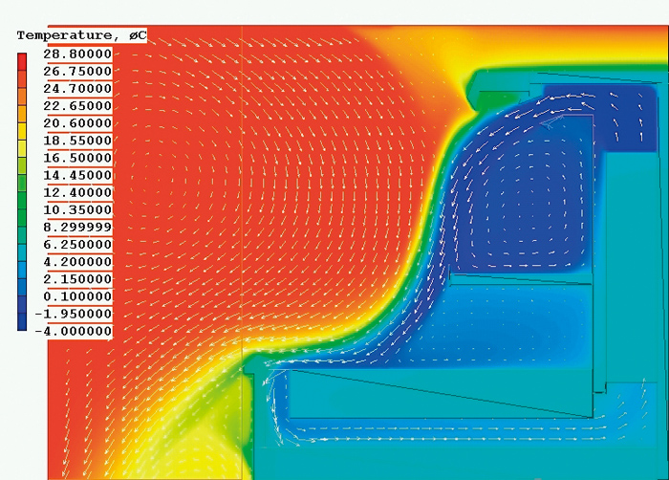This screenshot has height=480, width=669.
Task: Select the 2.150000 legend value
Action: point(77,279)
